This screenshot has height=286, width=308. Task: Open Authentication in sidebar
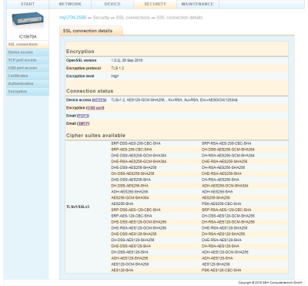point(28,84)
